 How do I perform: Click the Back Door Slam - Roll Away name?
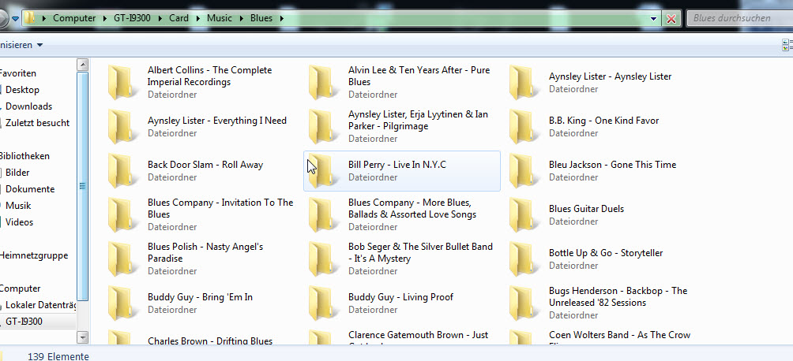[205, 165]
